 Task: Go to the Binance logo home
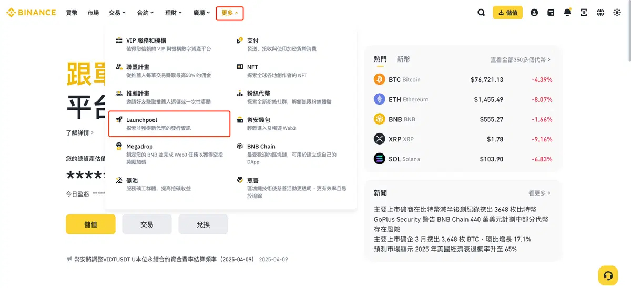pos(31,13)
